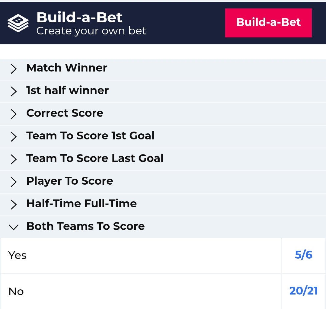Click Half-Time Full-Time chevron arrow
The image size is (326, 309).
click(14, 205)
